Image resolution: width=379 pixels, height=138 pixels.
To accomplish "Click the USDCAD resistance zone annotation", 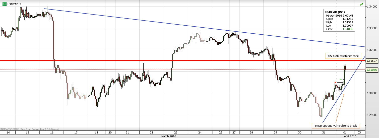I will click(x=343, y=56).
